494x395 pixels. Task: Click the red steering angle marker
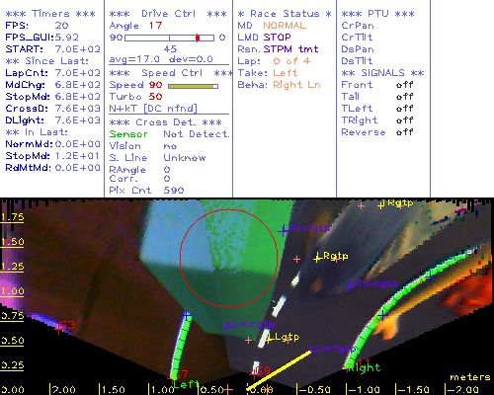click(198, 38)
